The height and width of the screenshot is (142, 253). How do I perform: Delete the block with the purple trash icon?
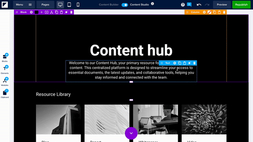(x=71, y=12)
